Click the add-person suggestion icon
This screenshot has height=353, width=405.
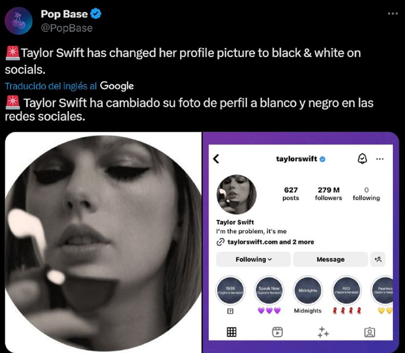[378, 259]
